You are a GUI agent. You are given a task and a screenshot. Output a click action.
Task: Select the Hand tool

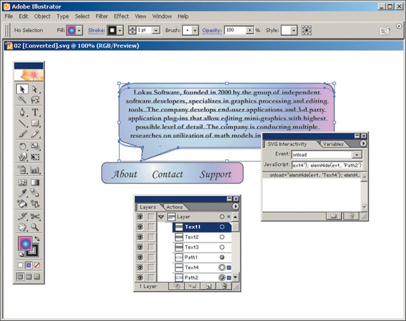click(x=22, y=228)
